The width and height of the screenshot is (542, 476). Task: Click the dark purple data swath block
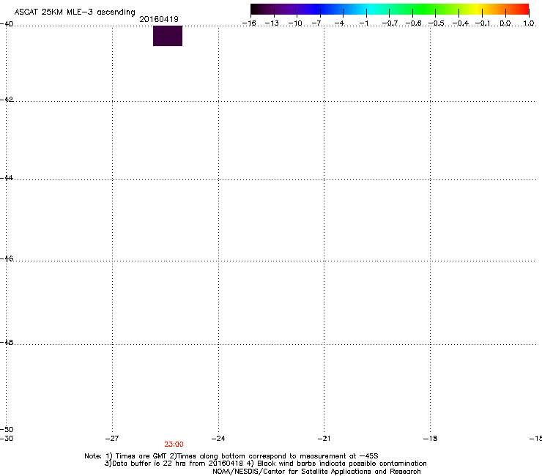pyautogui.click(x=168, y=36)
